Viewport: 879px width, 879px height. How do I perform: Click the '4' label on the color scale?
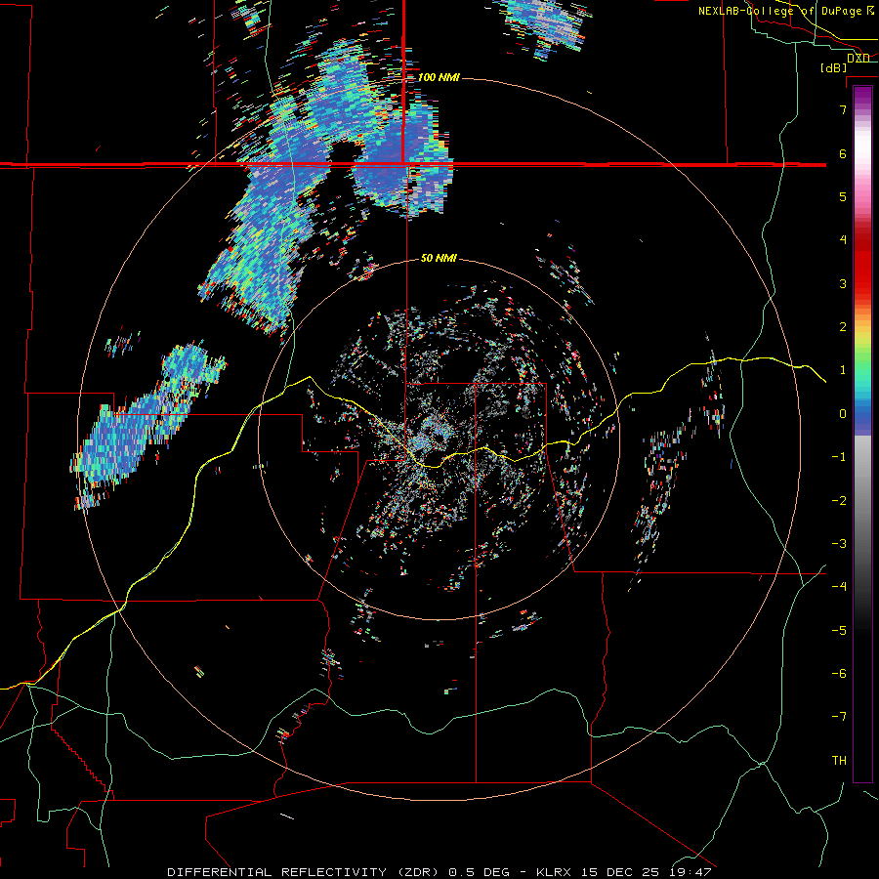[843, 240]
